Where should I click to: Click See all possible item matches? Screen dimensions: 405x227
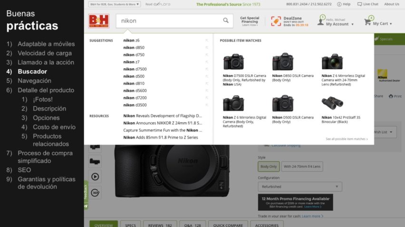point(347,139)
